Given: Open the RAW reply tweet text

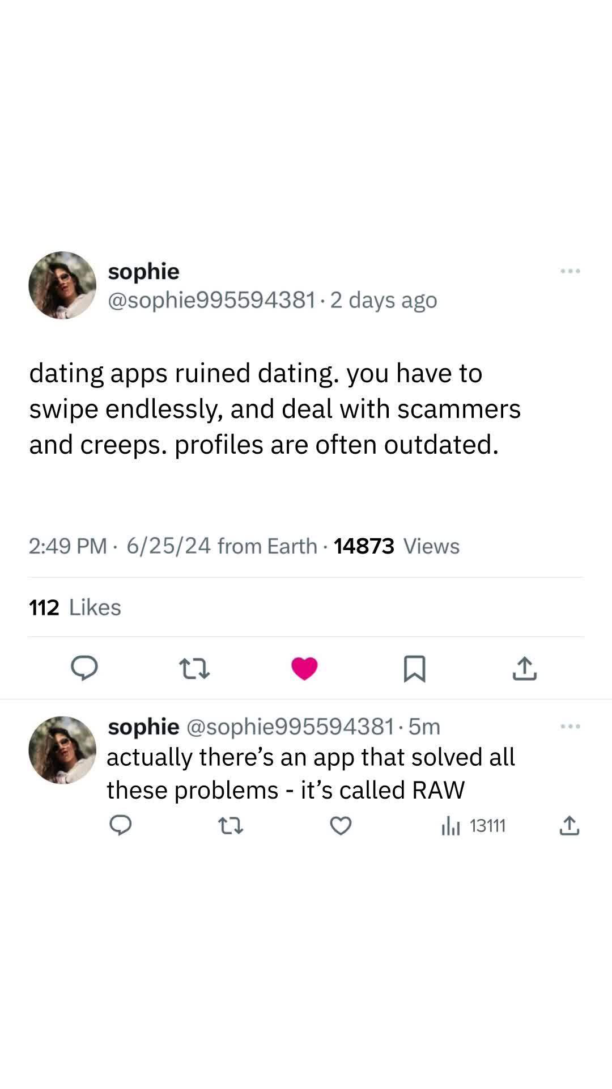Looking at the screenshot, I should click(311, 773).
